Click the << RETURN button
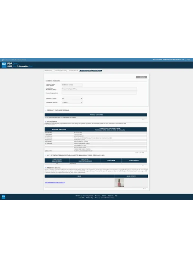The width and height of the screenshot is (193, 258). coord(141,77)
